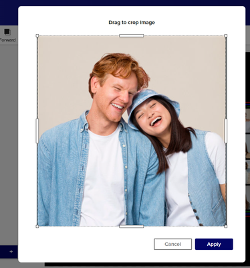Select the second photo thumbnail at right edge
Image resolution: width=250 pixels, height=268 pixels.
tap(248, 146)
